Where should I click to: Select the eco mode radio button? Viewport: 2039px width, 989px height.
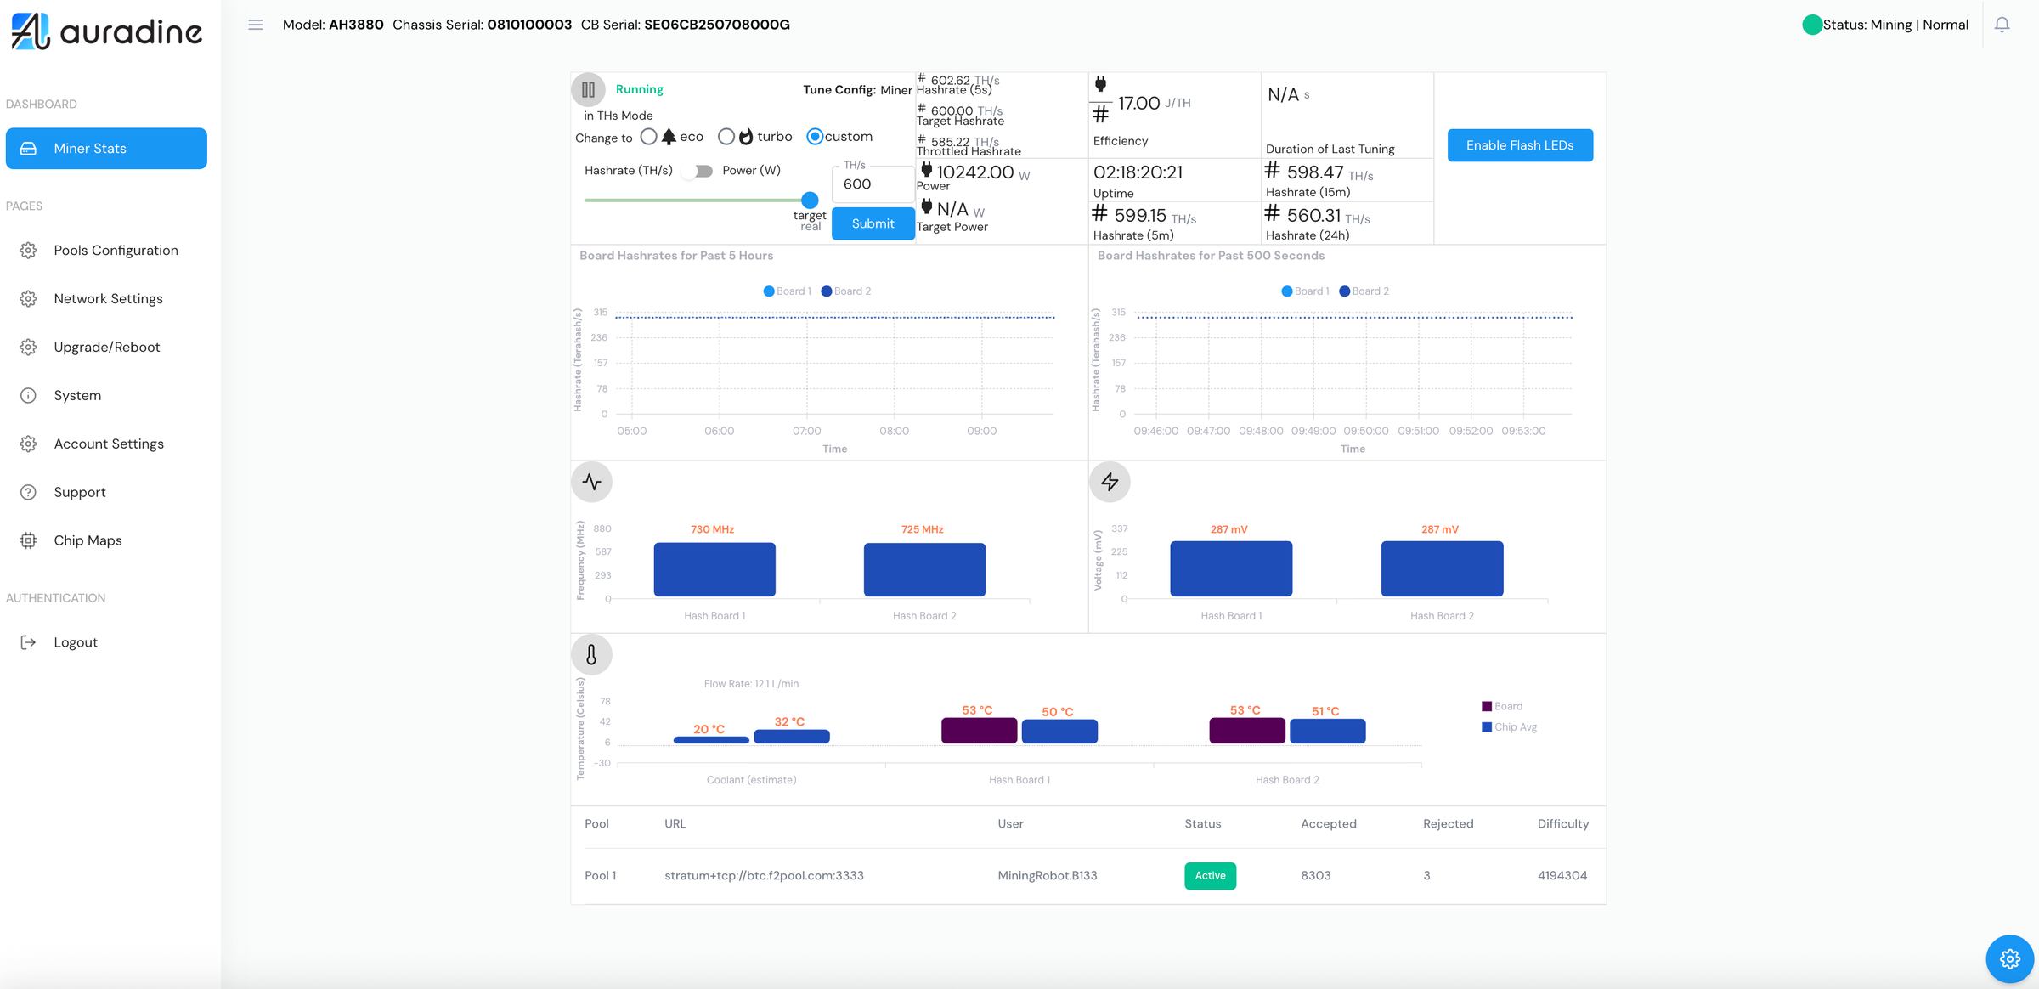tap(649, 136)
